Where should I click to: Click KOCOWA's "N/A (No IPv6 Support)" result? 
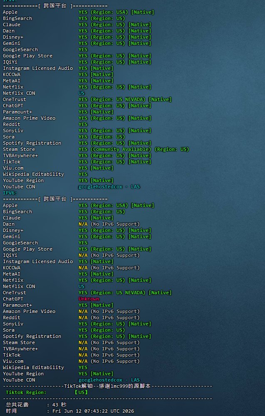109,268
